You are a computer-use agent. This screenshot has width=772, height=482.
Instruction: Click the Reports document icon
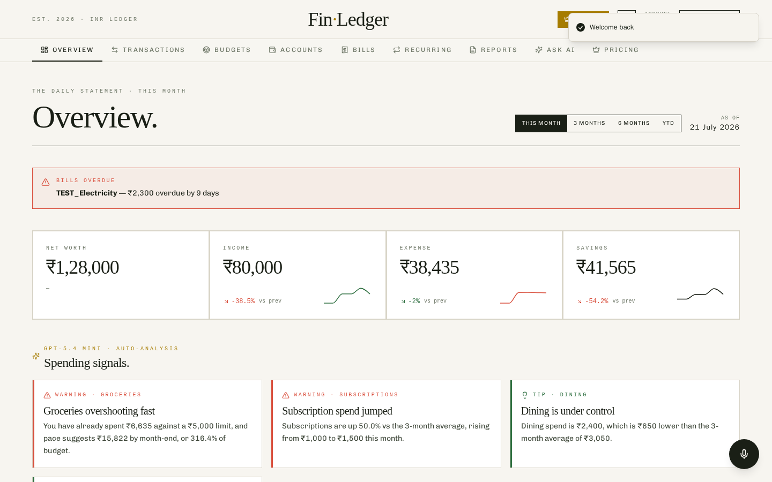tap(473, 50)
